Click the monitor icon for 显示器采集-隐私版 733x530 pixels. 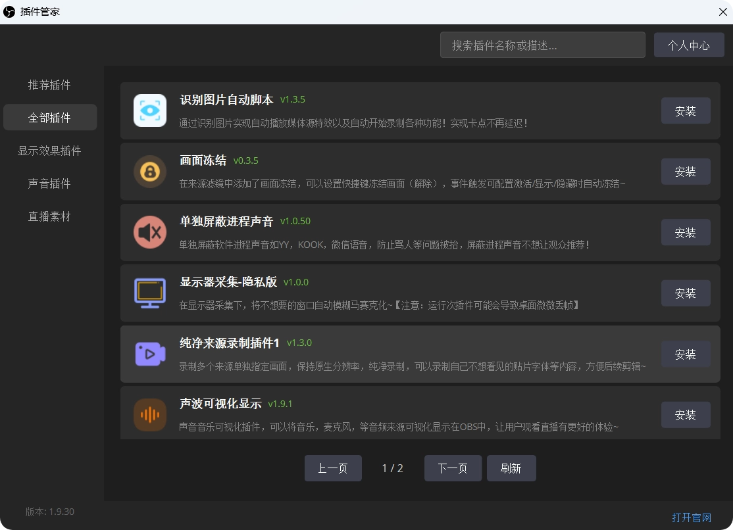(149, 293)
